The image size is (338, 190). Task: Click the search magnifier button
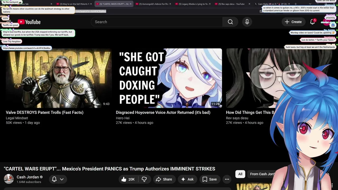coord(230,22)
